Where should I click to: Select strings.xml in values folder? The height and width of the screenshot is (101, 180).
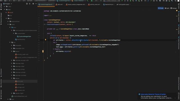point(20,87)
